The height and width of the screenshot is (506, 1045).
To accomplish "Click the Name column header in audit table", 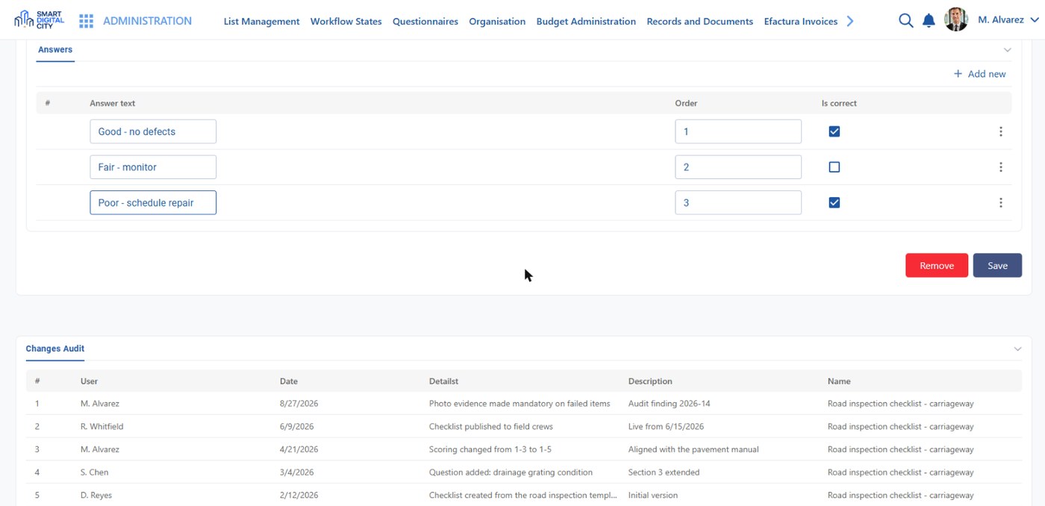I will click(839, 381).
